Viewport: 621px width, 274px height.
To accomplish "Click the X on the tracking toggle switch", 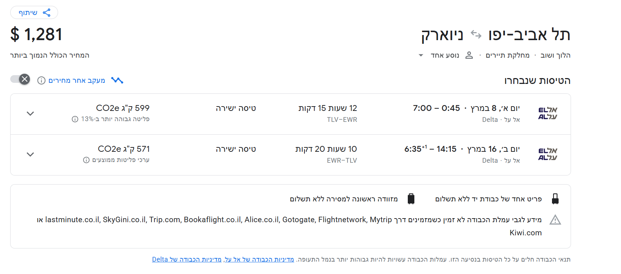I will click(24, 79).
